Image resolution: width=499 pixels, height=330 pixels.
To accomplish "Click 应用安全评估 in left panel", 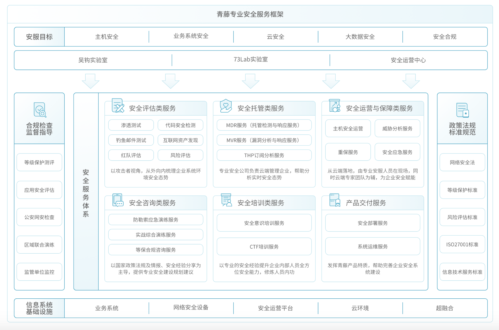I will click(x=39, y=190).
